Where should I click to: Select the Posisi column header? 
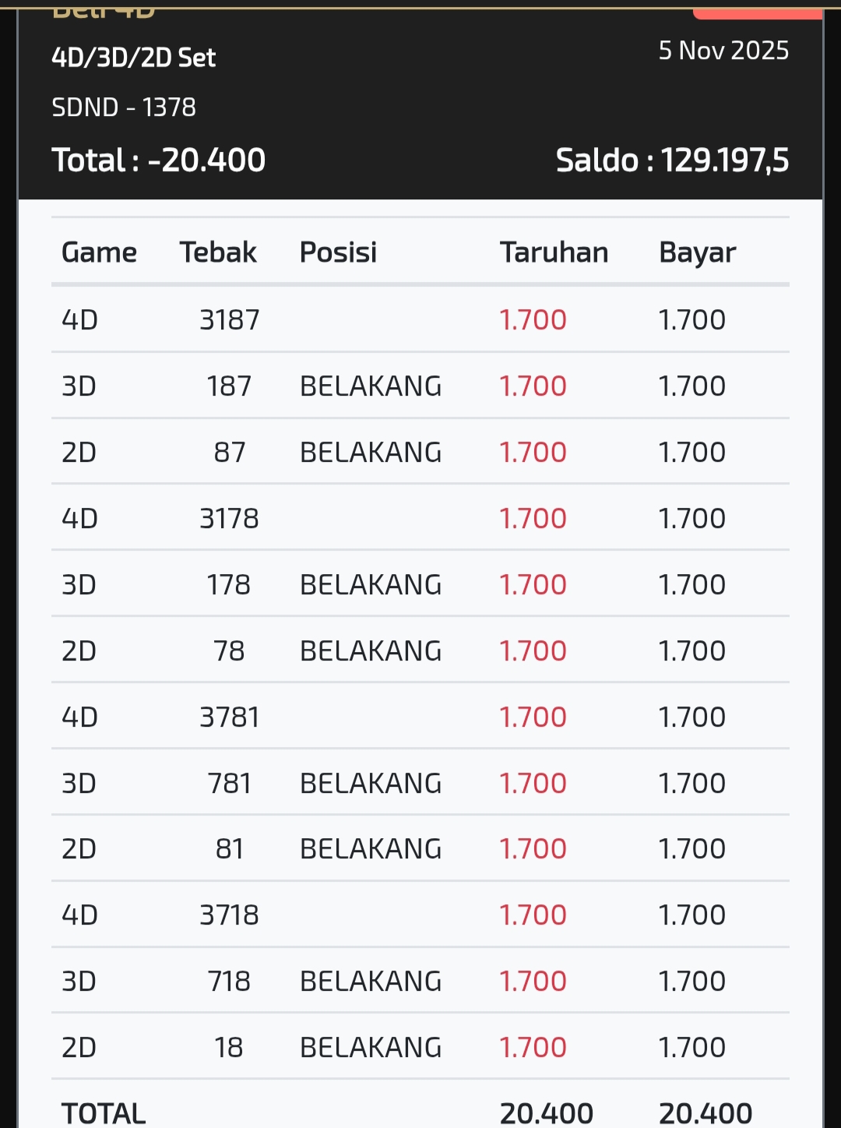click(x=338, y=252)
